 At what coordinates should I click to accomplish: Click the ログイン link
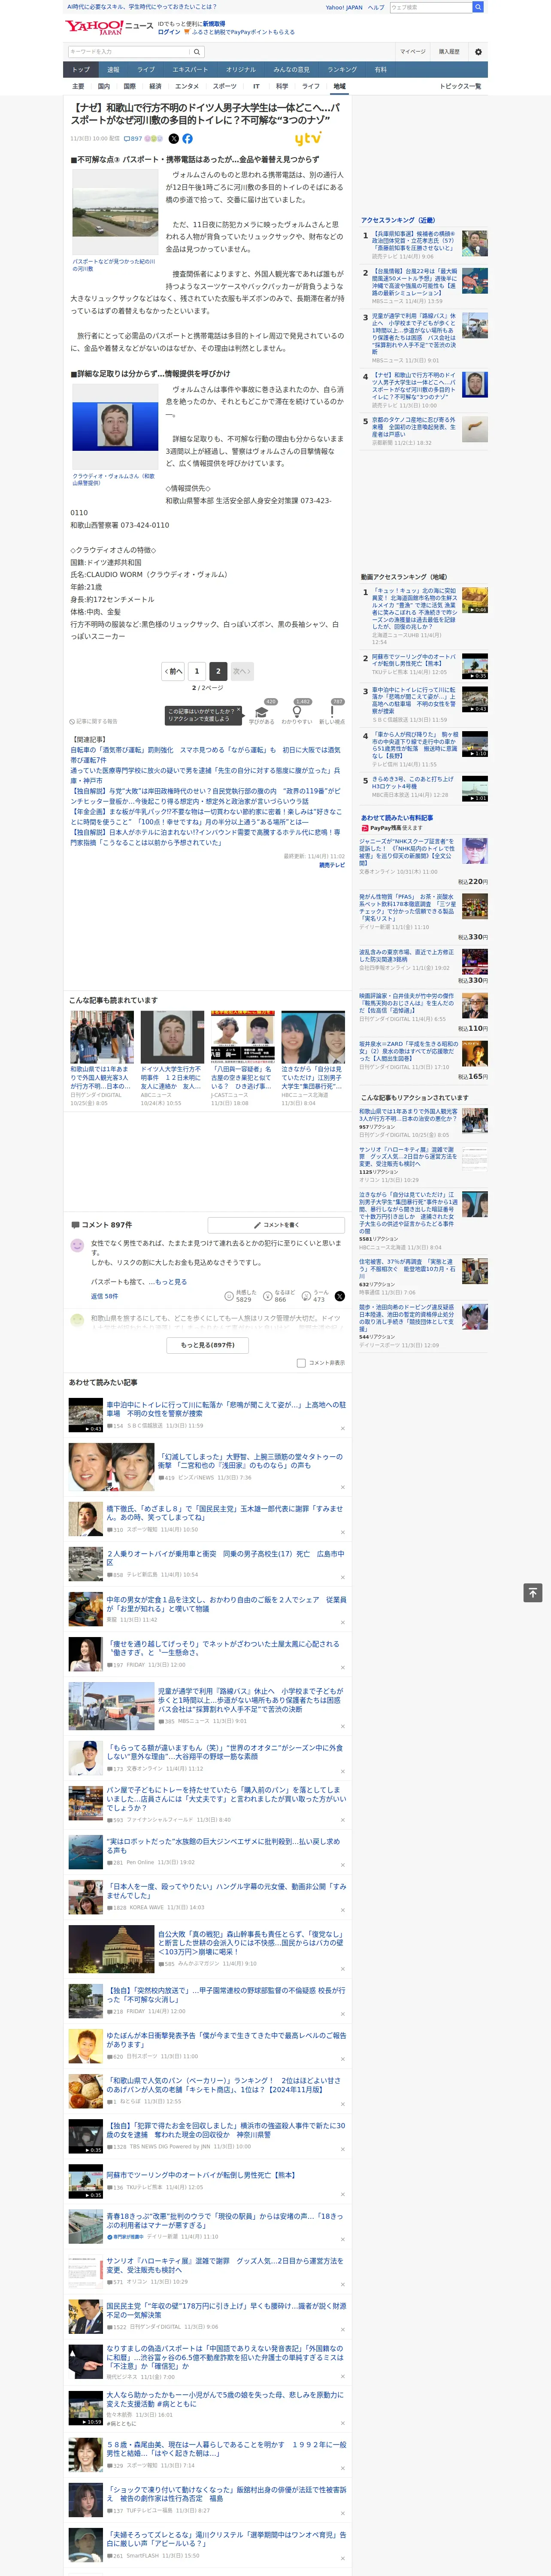[x=169, y=32]
